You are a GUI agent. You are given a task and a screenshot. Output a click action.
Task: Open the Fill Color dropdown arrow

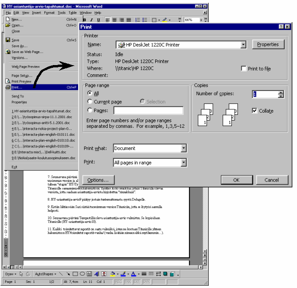click(x=118, y=274)
